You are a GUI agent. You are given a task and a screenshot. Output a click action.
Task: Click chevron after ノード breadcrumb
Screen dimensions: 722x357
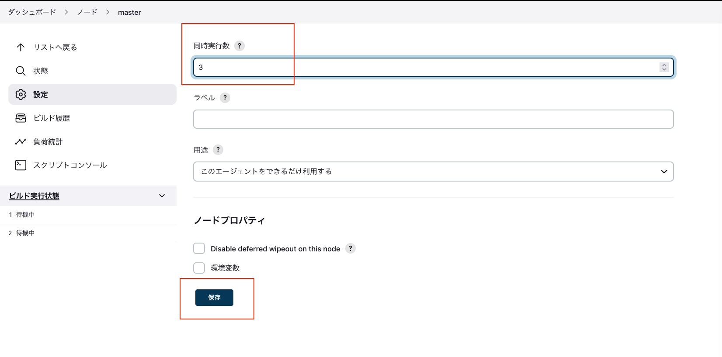coord(108,12)
